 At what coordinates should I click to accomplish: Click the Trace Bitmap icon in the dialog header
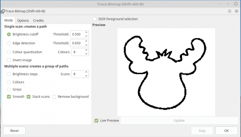point(2,11)
